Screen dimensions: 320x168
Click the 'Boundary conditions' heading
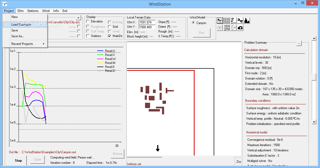(x=258, y=101)
